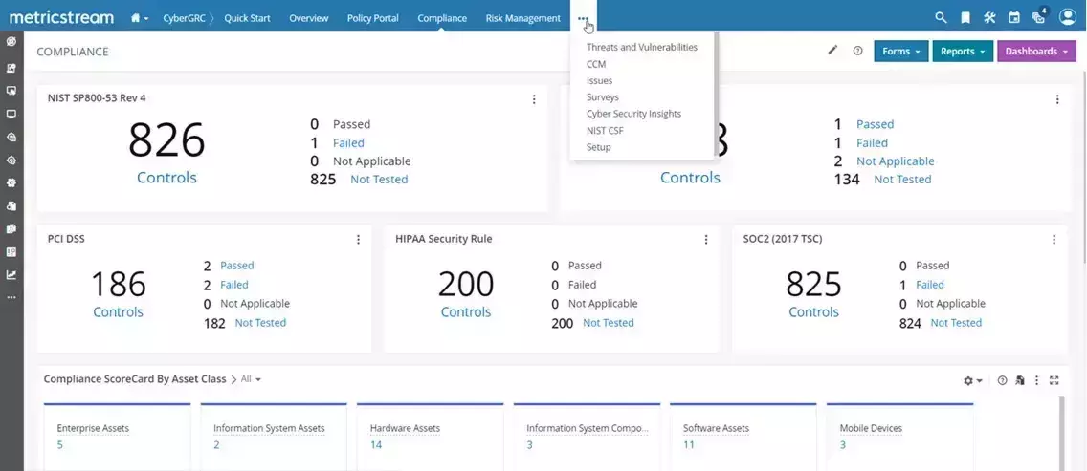Click the top navigation overflow ellipsis

coord(583,19)
